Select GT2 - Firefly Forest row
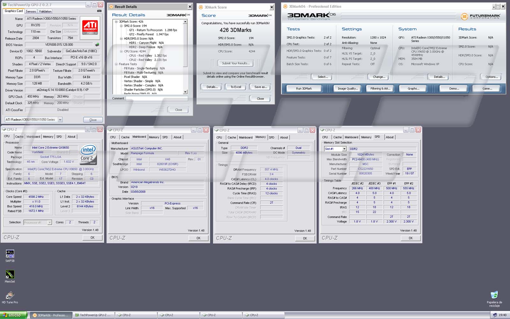The width and height of the screenshot is (510, 319). [149, 34]
